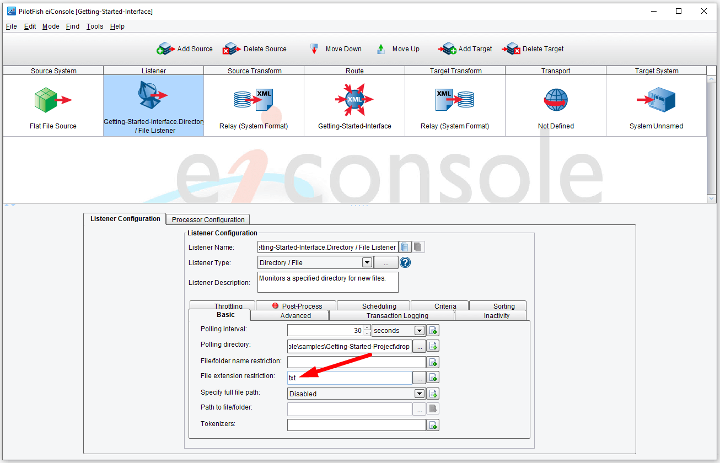Click add-expression icon for File/folder name restriction
The image size is (720, 463).
point(433,362)
